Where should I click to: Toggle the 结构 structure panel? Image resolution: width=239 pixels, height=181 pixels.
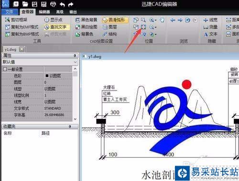click(110, 34)
